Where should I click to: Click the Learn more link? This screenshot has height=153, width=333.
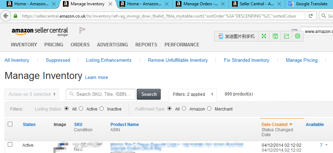tap(96, 78)
